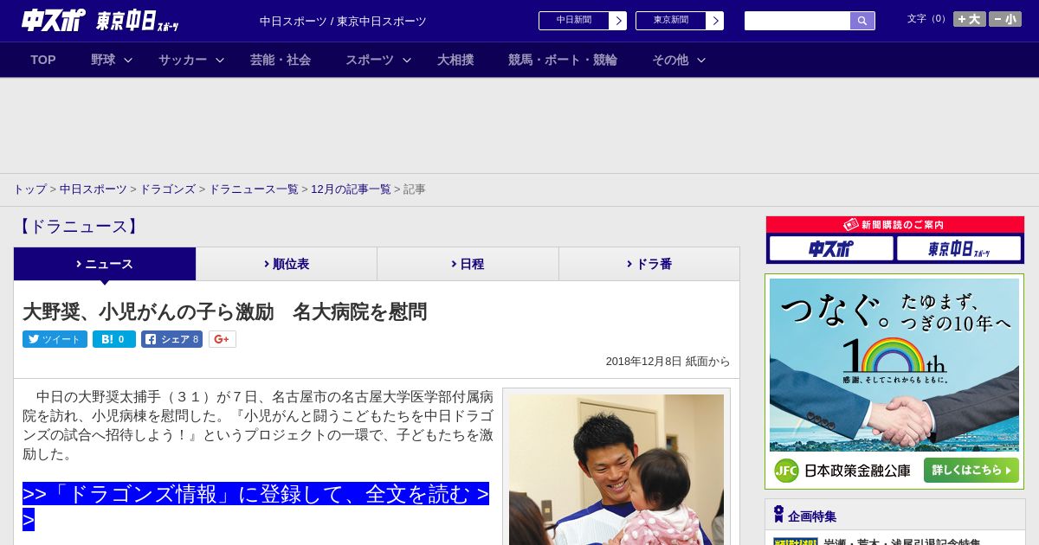Expand the スポーツ dropdown chevron

coord(407,60)
